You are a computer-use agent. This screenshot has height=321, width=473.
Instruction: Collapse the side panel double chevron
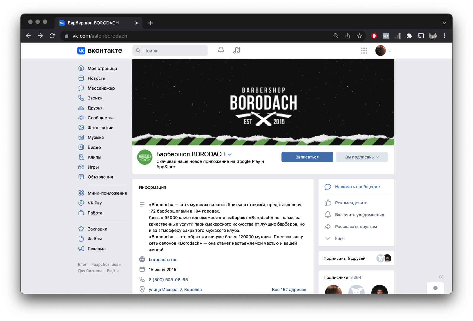(441, 277)
